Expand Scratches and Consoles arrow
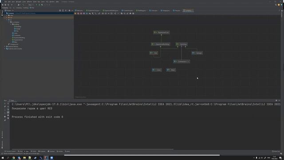Viewport: 284px width, 160px height. 5,49
